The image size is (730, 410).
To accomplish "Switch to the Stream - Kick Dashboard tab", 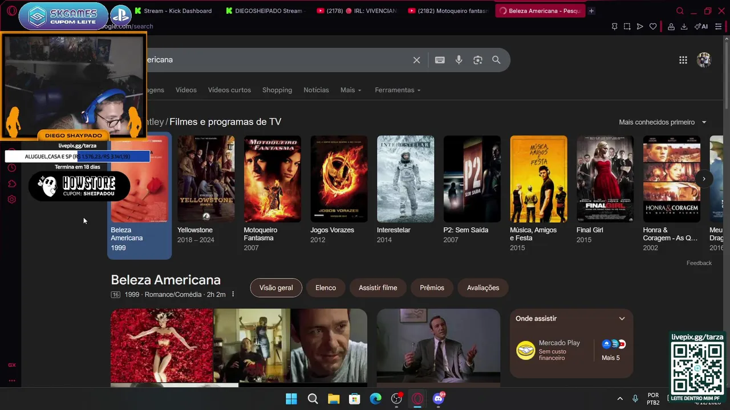I will point(173,11).
